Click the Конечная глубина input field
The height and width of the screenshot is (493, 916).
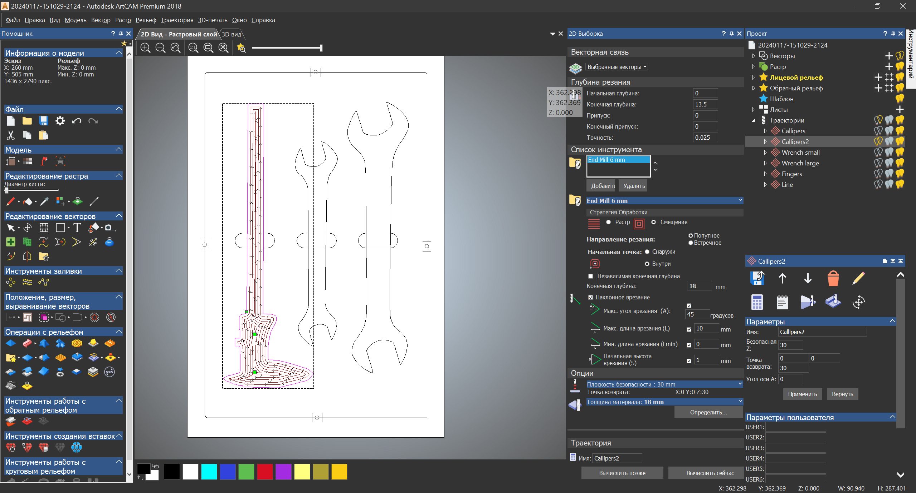[x=705, y=104]
